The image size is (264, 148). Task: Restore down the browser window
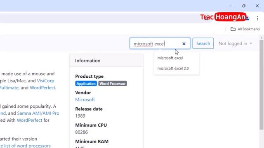pos(244,6)
